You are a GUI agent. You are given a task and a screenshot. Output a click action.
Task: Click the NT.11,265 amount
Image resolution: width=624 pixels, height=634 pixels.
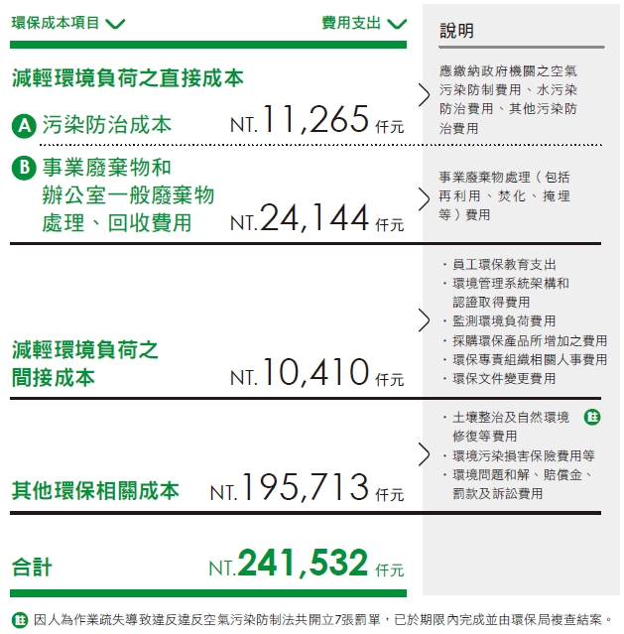[300, 119]
